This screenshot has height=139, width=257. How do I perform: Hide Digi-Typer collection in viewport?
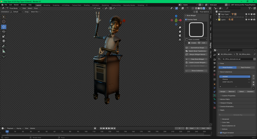249,14
